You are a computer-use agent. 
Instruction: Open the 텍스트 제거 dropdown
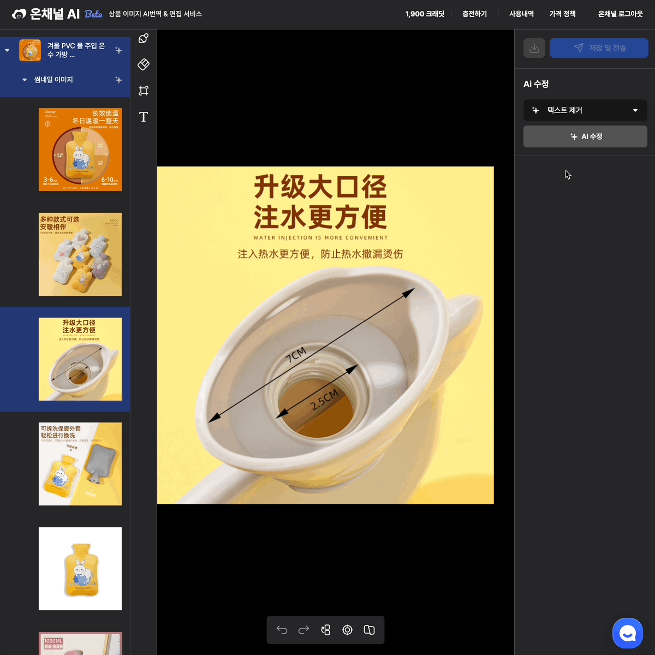pos(585,110)
